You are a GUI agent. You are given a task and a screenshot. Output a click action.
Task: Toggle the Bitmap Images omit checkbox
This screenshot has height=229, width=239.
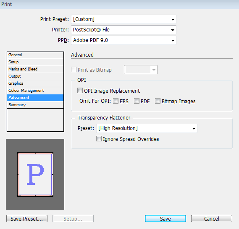point(158,101)
